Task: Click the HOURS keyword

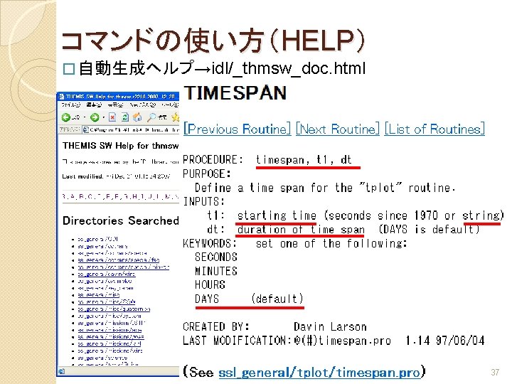Action: pyautogui.click(x=210, y=284)
